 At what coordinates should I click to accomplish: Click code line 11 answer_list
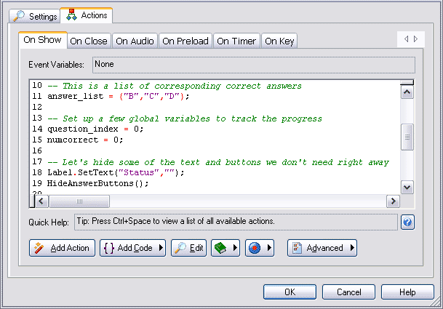(118, 96)
